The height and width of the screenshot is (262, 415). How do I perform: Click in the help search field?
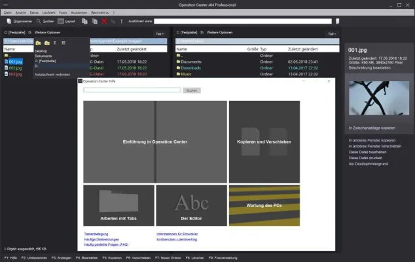click(x=132, y=90)
